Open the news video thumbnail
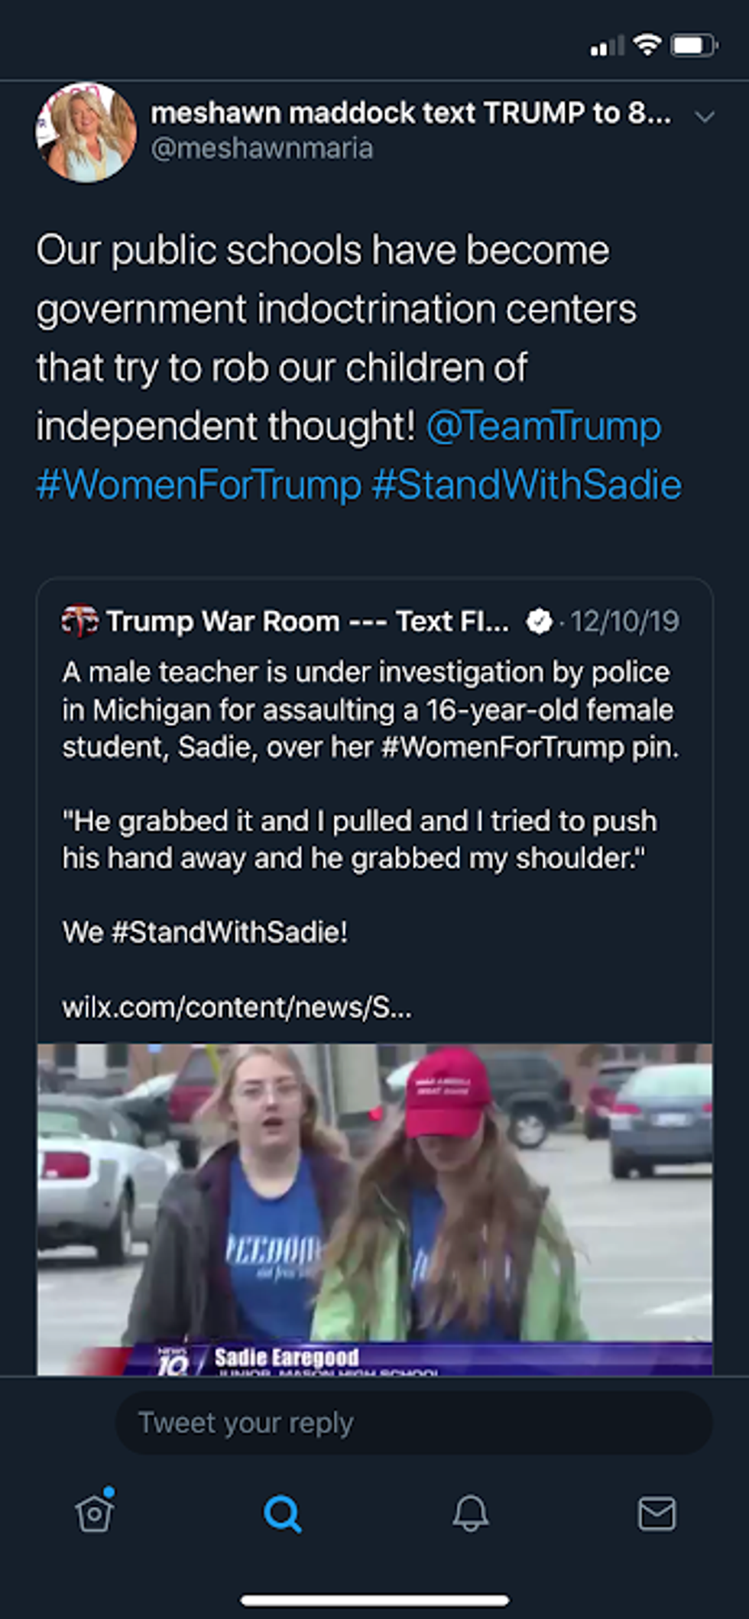The width and height of the screenshot is (749, 1619). click(374, 1208)
